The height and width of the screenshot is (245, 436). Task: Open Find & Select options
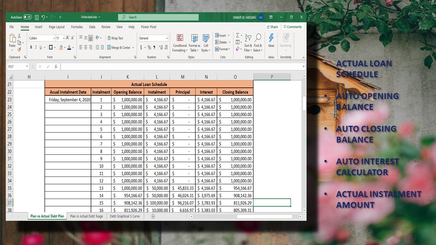click(258, 42)
